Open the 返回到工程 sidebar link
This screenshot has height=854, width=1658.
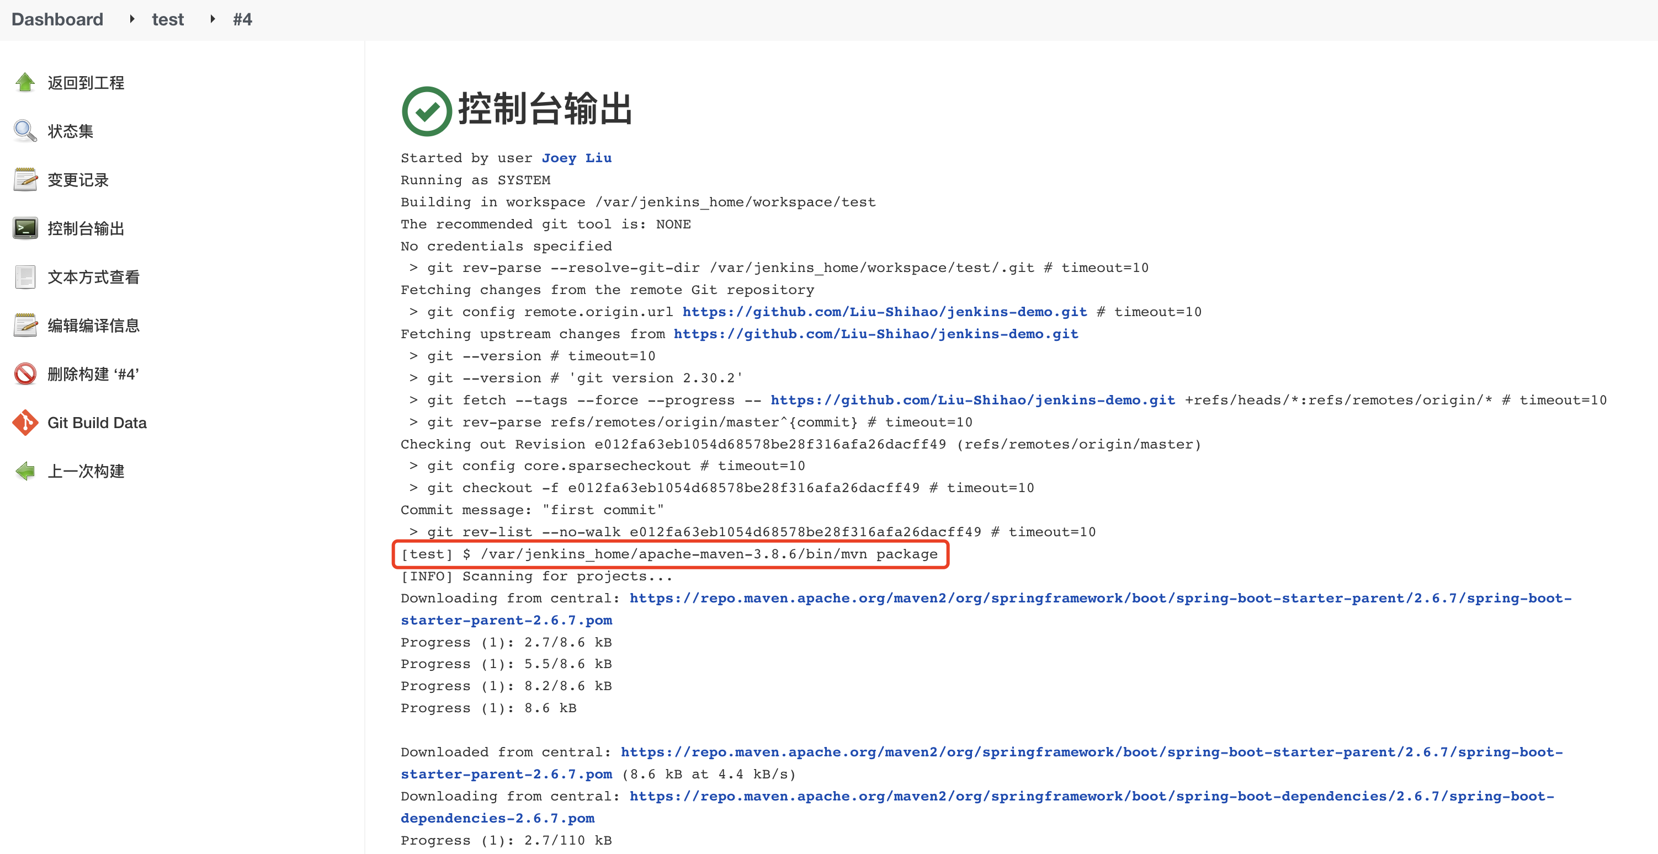(86, 82)
